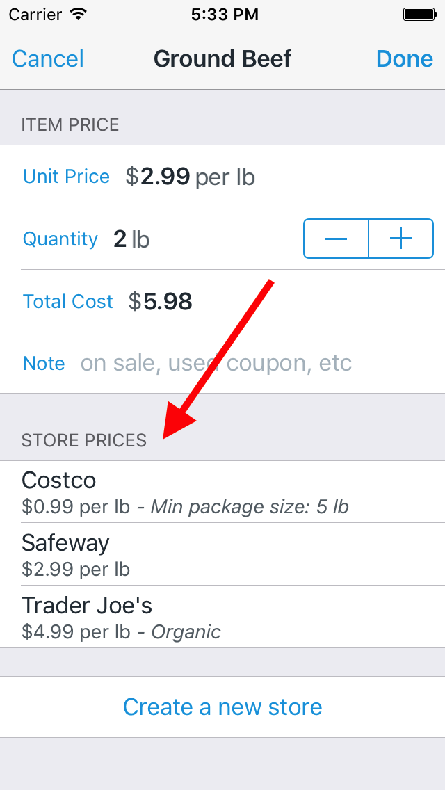Viewport: 445px width, 790px height.
Task: Tap the Wi-Fi icon in status bar
Action: (78, 14)
